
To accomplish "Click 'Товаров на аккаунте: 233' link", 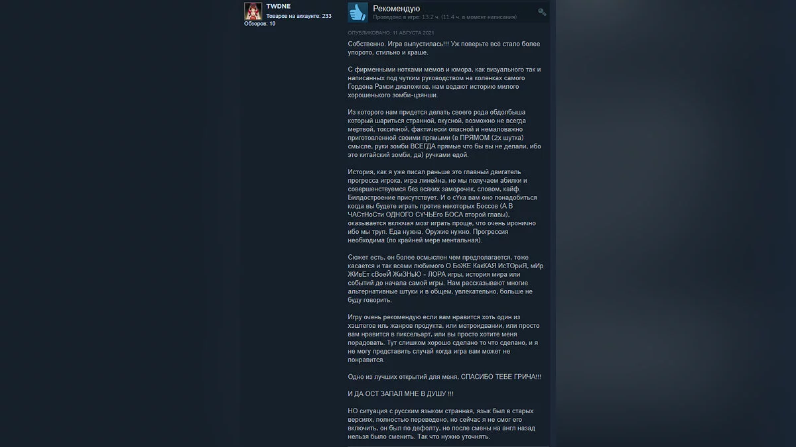I will coord(298,15).
